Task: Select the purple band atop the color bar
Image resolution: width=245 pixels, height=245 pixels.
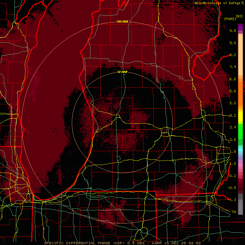Action: [240, 27]
